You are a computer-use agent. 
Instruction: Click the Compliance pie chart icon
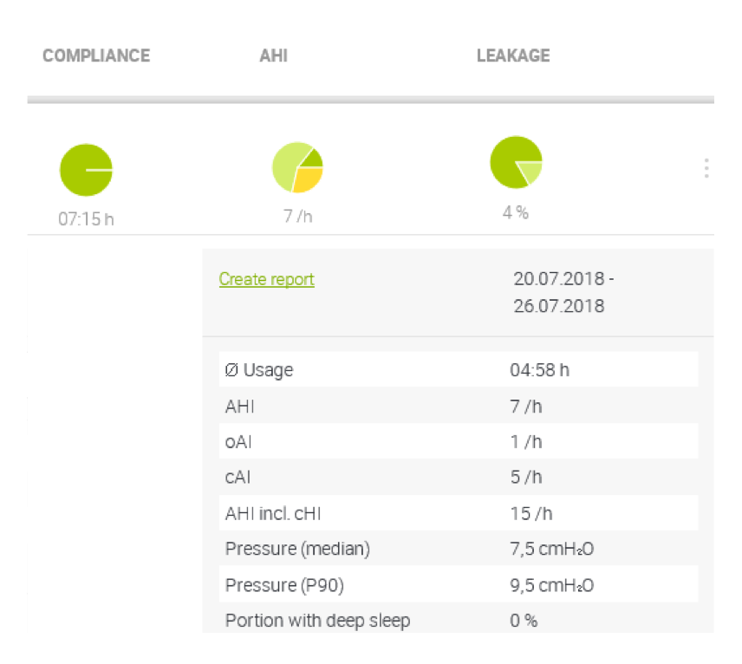click(86, 170)
